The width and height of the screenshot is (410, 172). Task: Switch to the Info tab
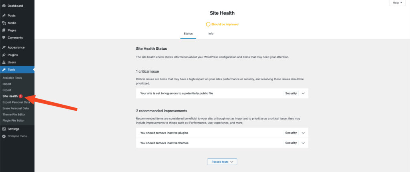coord(211,34)
